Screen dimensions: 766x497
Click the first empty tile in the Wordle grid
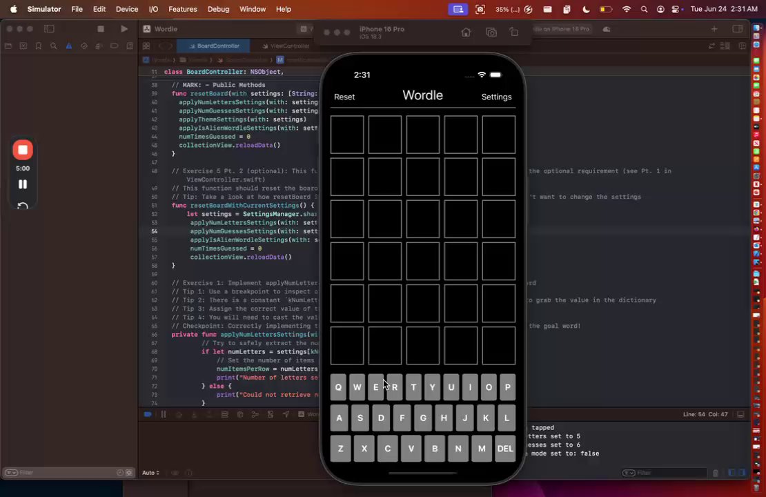coord(347,135)
